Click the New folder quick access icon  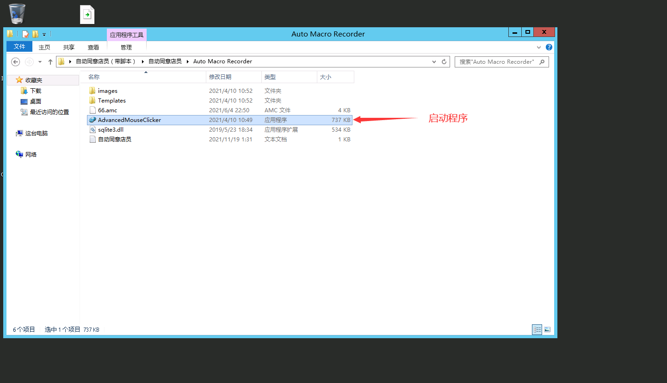point(35,34)
